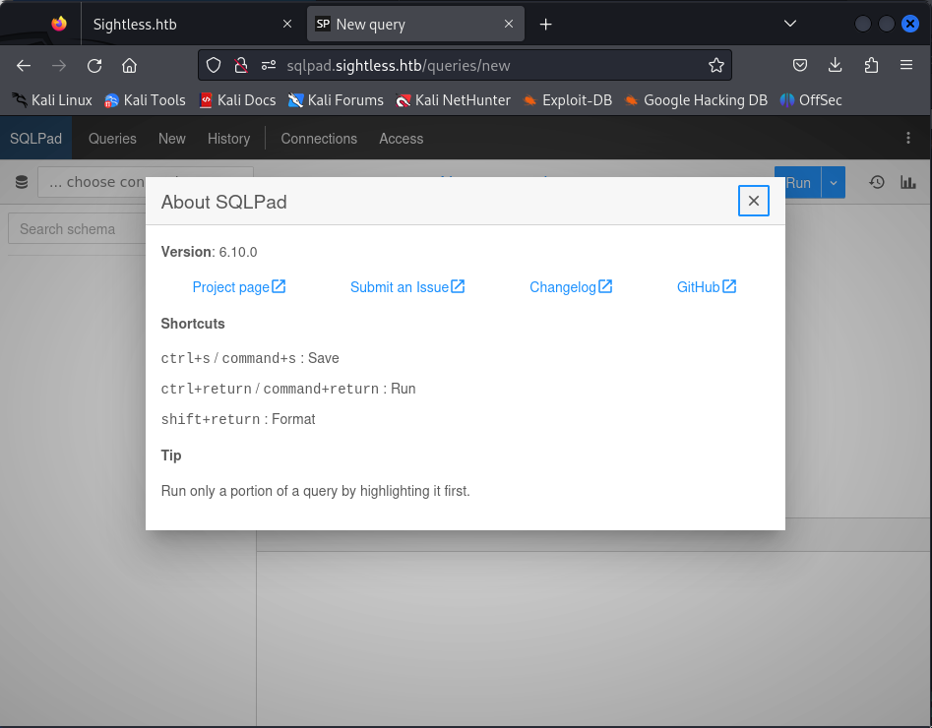This screenshot has width=932, height=728.
Task: Go to the browser home page
Action: pyautogui.click(x=129, y=65)
